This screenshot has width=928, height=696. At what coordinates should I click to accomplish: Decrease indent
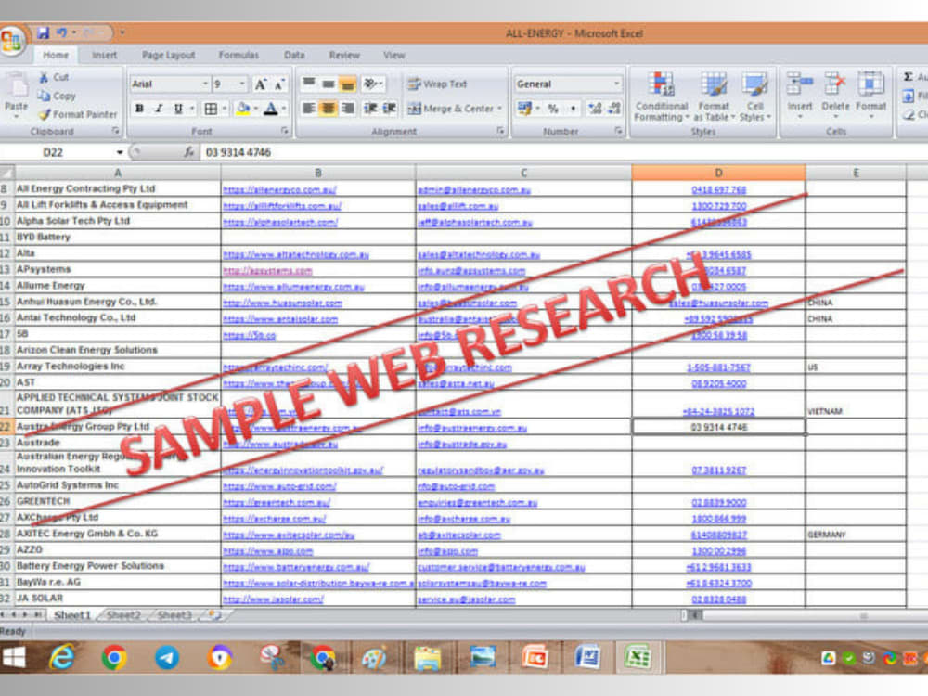(x=370, y=109)
